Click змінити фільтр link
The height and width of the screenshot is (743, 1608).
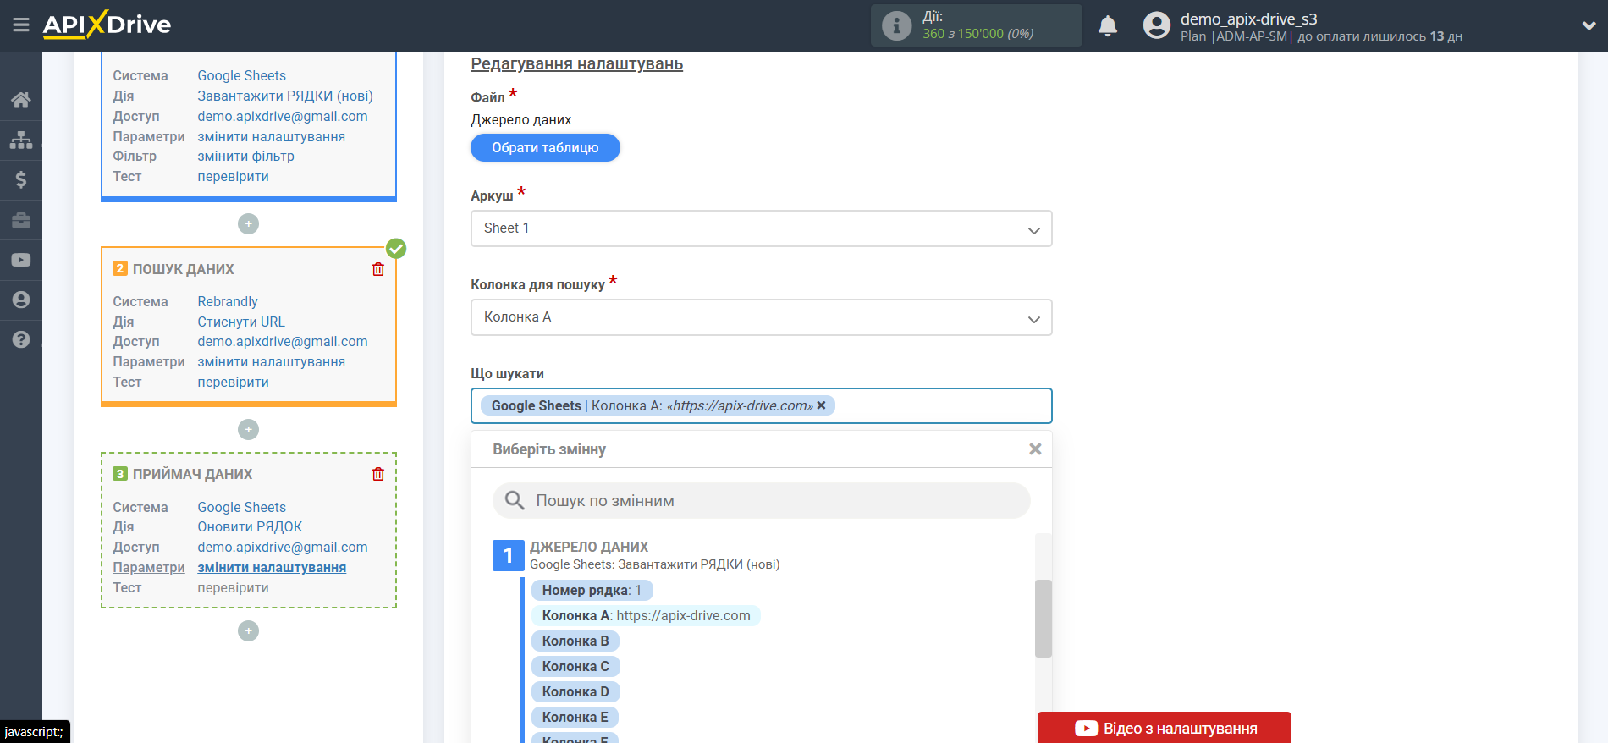(x=245, y=156)
